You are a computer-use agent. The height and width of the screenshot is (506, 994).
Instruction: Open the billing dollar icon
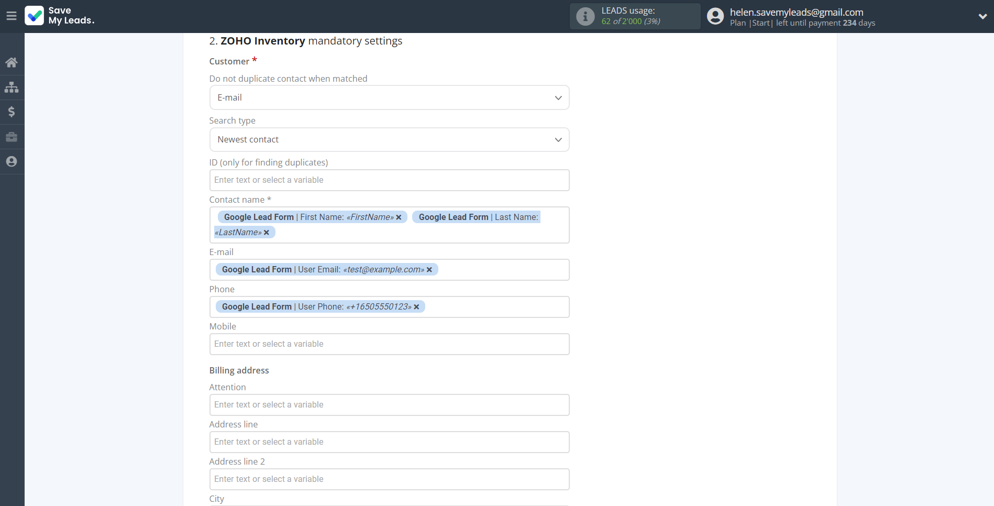12,112
